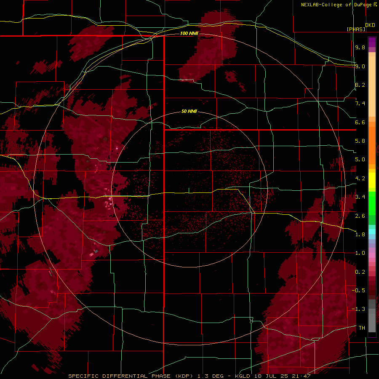This screenshot has height=379, width=379.
Task: Click the KGLD station identifier in caption
Action: 242,376
